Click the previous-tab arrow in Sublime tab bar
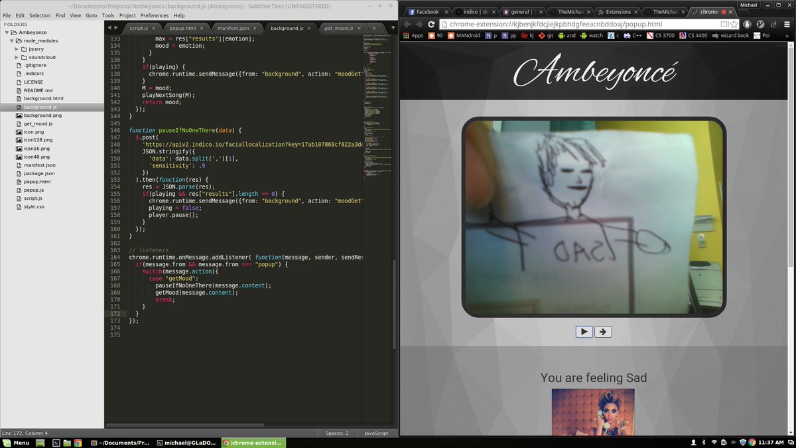Viewport: 796px width, 448px height. (109, 28)
